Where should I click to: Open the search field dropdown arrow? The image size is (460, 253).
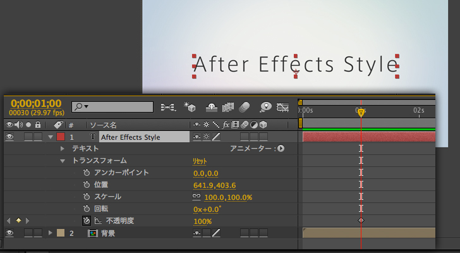click(x=86, y=106)
